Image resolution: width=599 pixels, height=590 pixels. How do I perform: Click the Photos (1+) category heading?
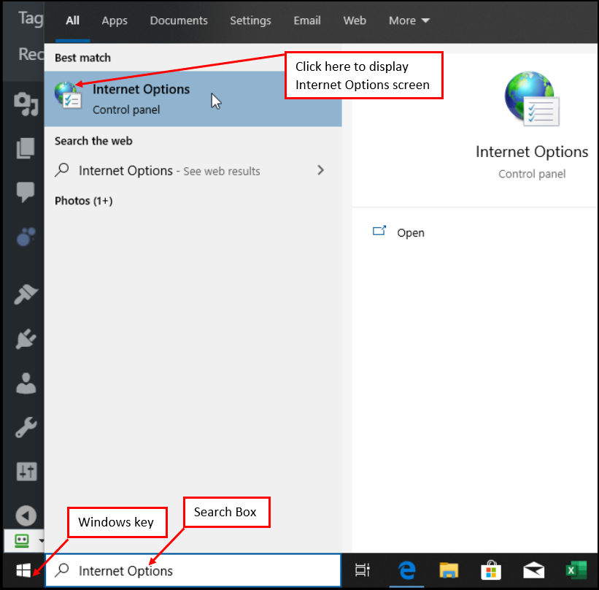(x=84, y=201)
